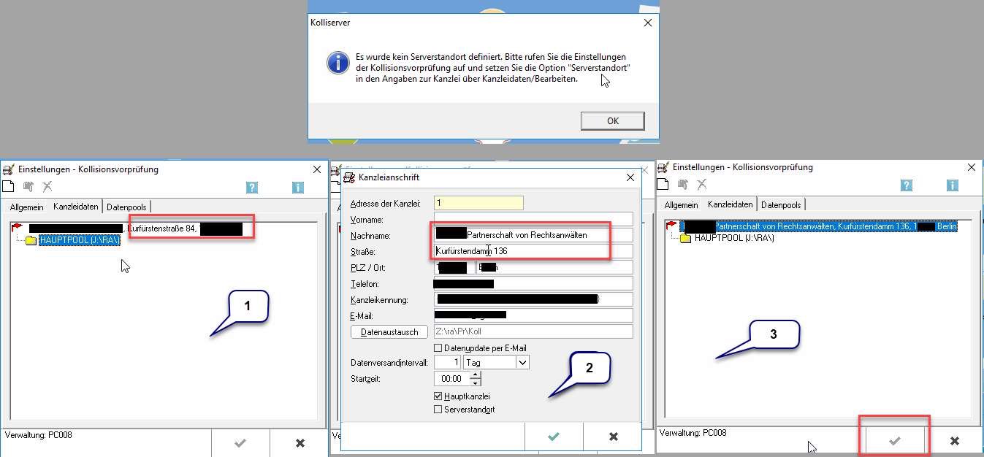The image size is (984, 457).
Task: Confirm with checkmark in the Kurfürstendamm 136 window
Action: coord(894,441)
